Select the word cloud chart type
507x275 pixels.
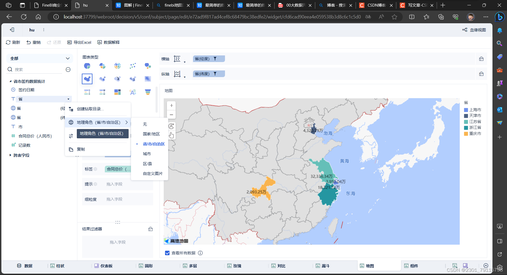(133, 92)
